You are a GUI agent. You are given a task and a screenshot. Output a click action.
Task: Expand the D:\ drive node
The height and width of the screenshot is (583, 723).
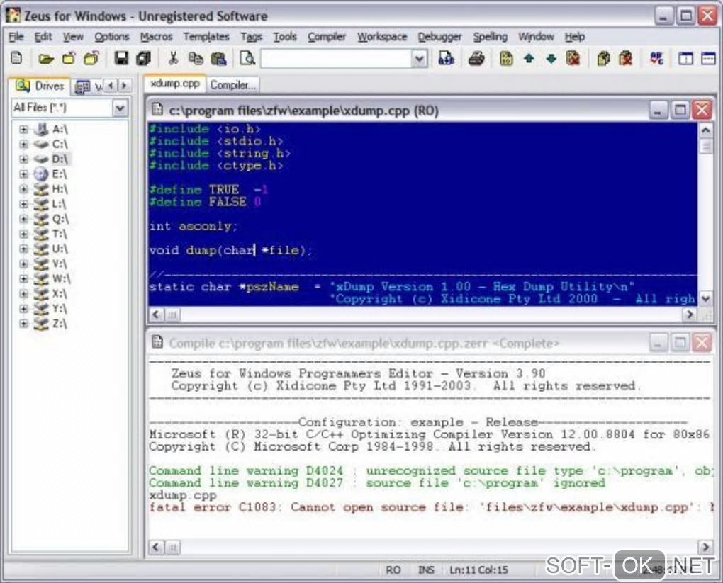23,159
